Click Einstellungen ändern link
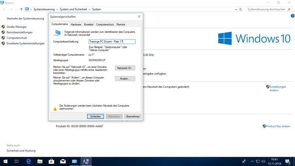This screenshot has height=166, width=295. click(x=278, y=89)
